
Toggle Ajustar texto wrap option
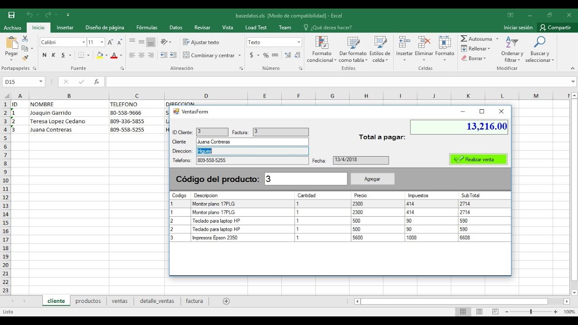point(201,42)
